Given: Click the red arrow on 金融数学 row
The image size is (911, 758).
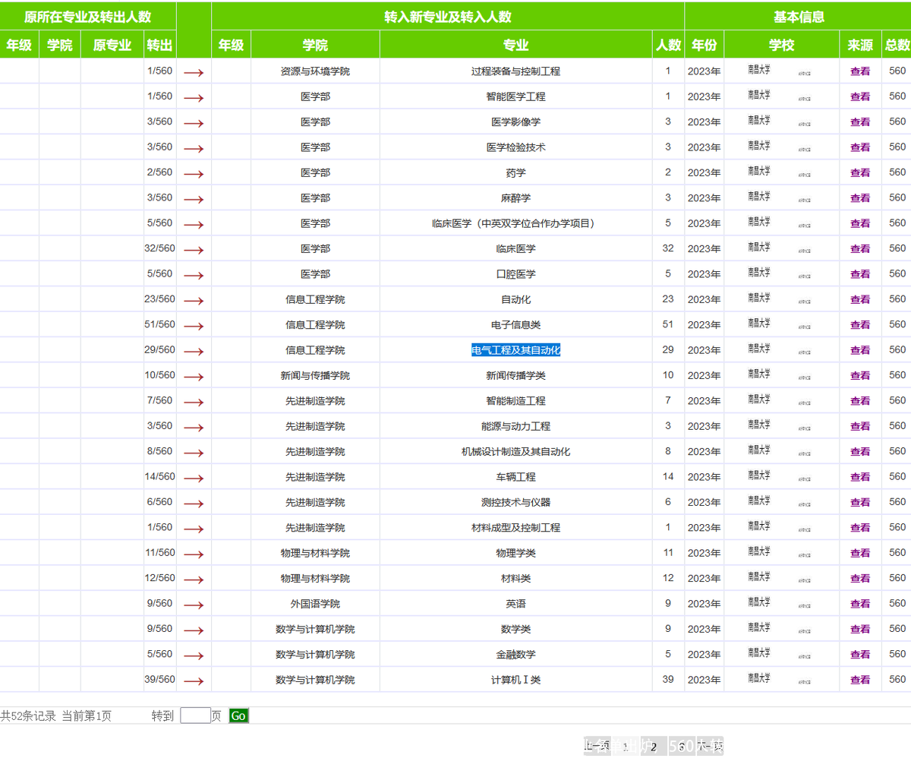Looking at the screenshot, I should pyautogui.click(x=194, y=654).
